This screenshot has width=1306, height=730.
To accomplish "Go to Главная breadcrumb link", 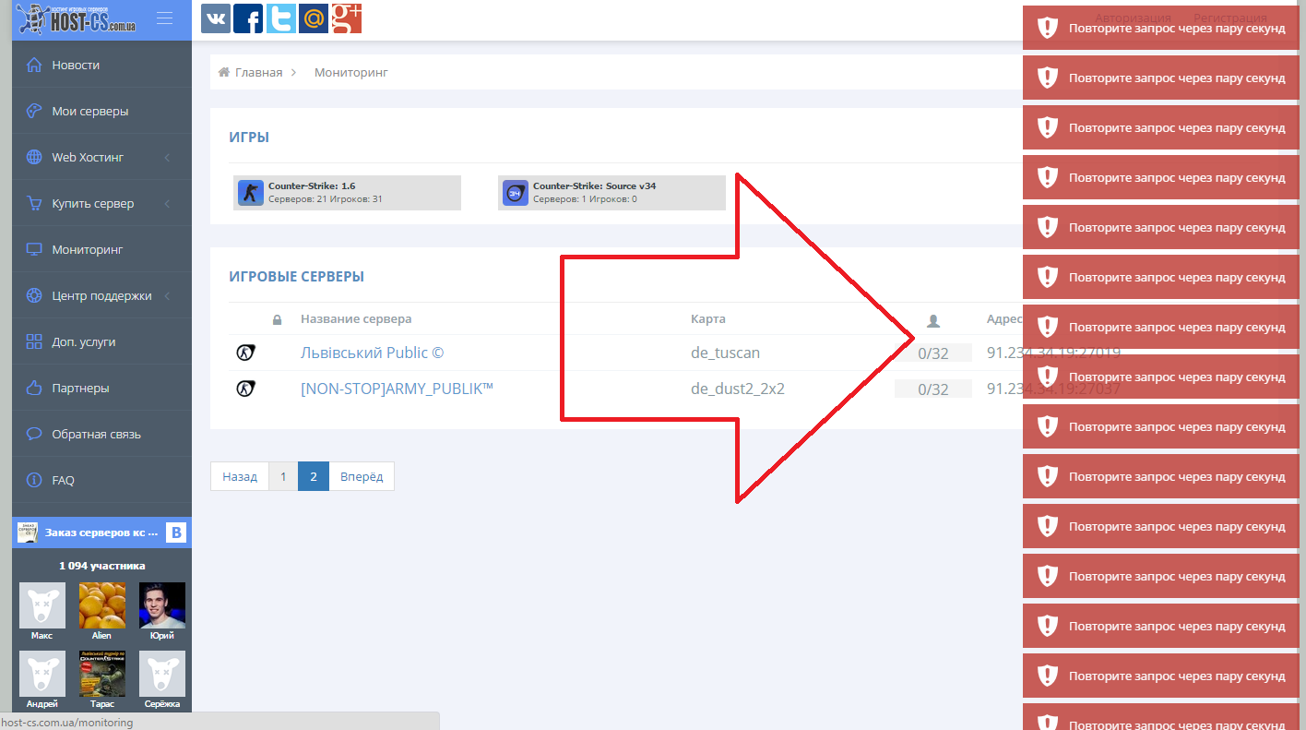I will click(258, 72).
